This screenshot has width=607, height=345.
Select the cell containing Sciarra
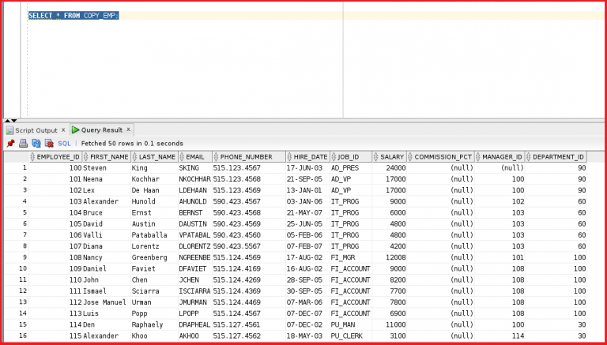tap(154, 291)
